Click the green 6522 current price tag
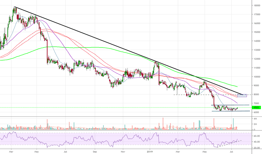Image resolution: width=262 pixels, height=154 pixels. (x=256, y=108)
